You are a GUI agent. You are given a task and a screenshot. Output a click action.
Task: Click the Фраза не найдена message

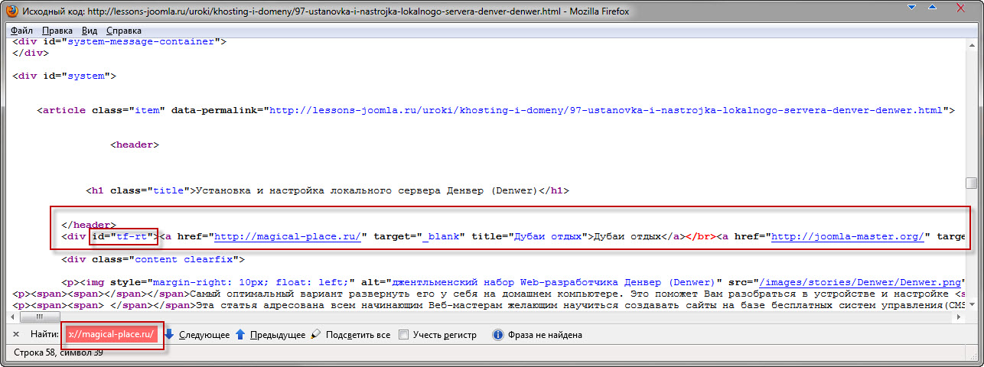point(546,335)
